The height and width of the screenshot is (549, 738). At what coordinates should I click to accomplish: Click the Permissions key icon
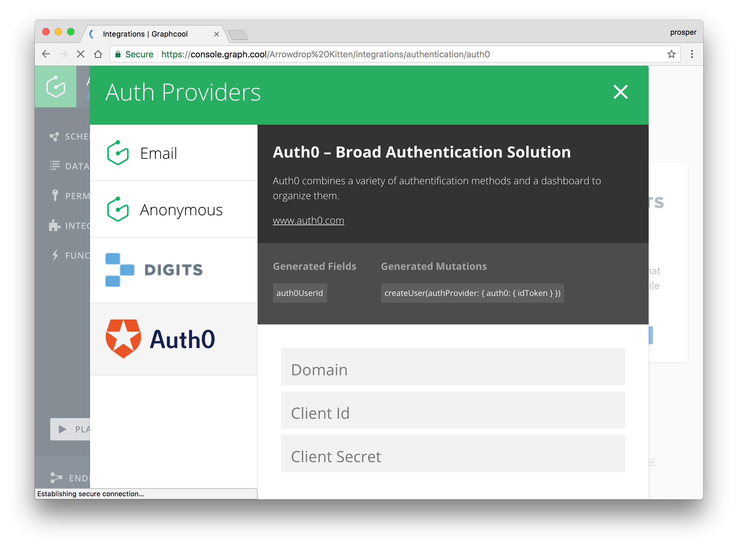coord(55,195)
